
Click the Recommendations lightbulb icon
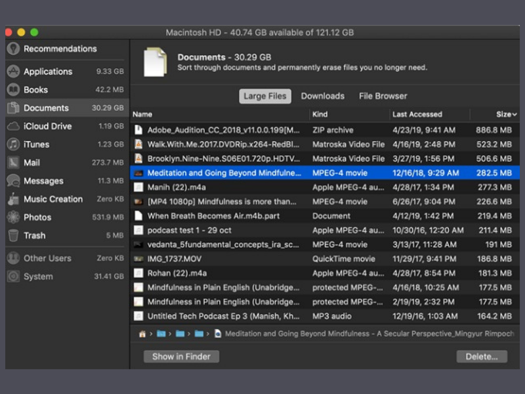click(13, 49)
